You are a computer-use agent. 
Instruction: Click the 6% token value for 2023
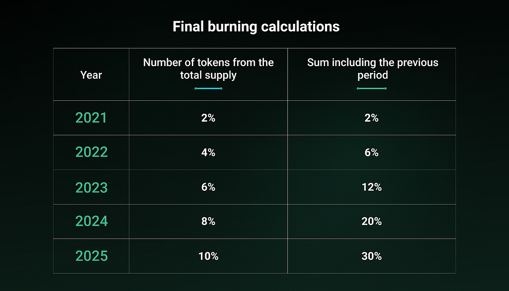(208, 187)
